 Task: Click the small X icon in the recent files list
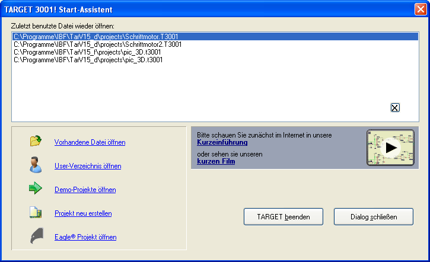395,107
